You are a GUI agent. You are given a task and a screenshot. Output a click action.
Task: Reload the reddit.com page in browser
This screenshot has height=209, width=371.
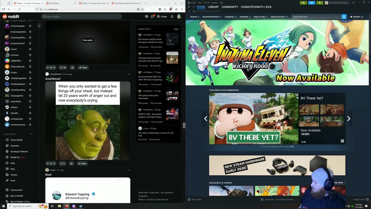pyautogui.click(x=20, y=9)
